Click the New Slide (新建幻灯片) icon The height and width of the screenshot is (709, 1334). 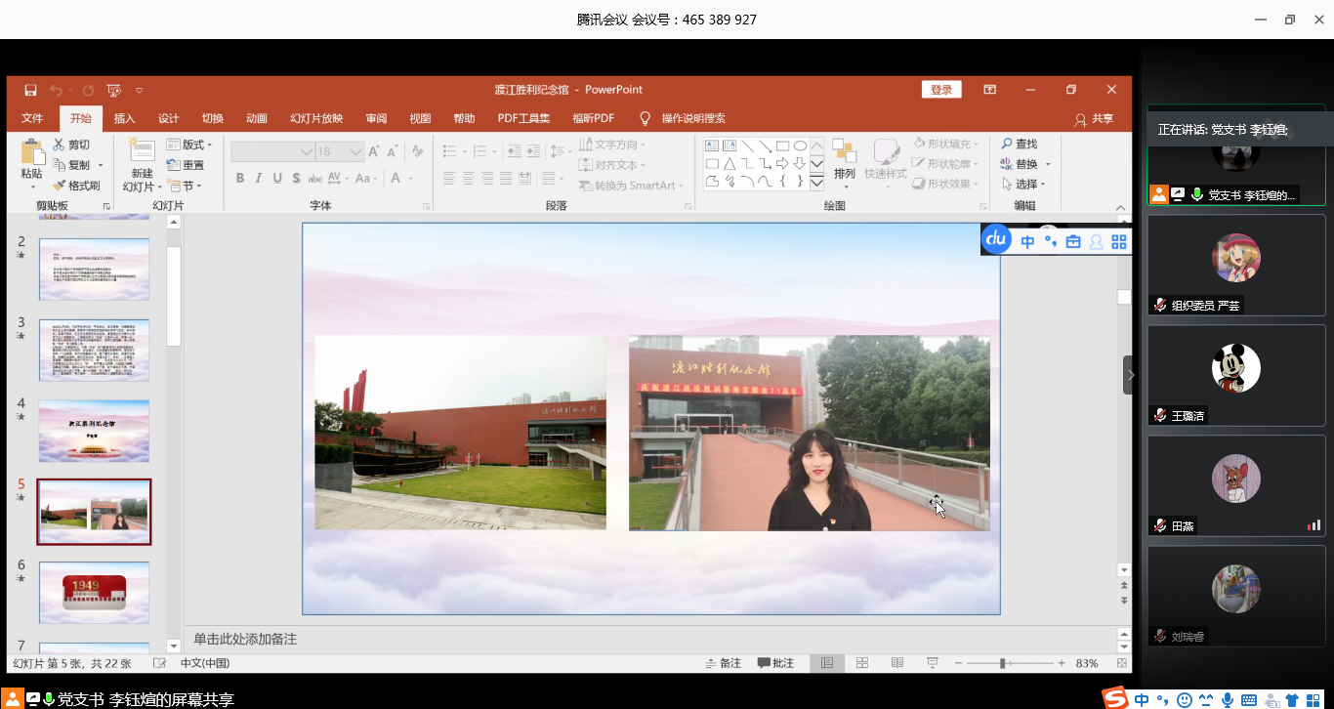click(141, 153)
